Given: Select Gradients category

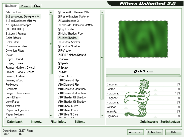Looking at the screenshot, I should click(11, 89).
